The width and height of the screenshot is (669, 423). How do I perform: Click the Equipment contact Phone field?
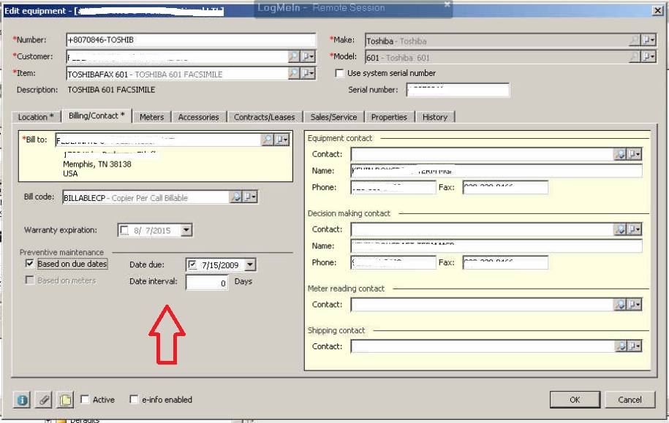tap(393, 187)
